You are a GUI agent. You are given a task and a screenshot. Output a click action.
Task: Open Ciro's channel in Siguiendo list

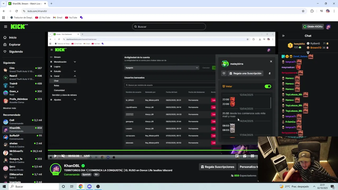(22, 70)
